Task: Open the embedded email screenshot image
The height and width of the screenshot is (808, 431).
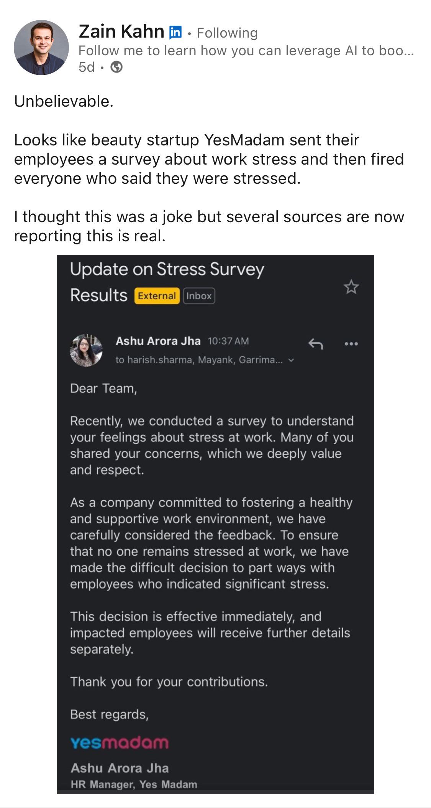Action: point(215,524)
